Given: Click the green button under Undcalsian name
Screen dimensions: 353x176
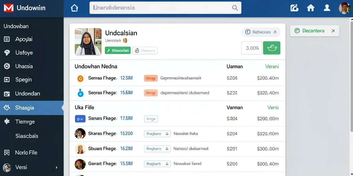Looking at the screenshot, I should tap(118, 51).
